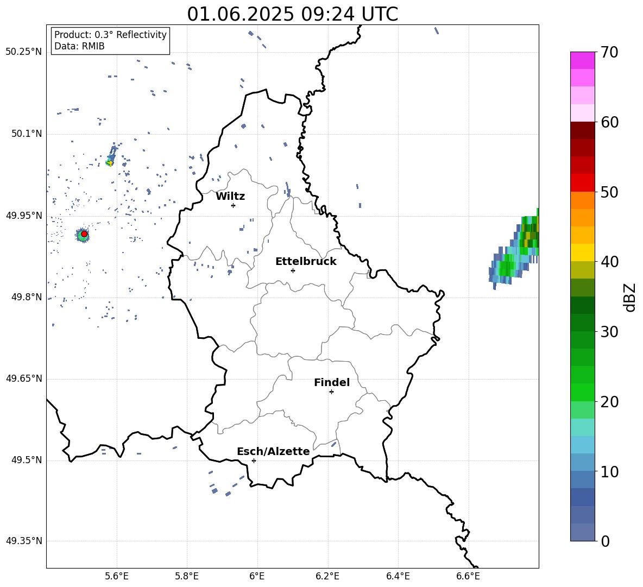Screen dimensions: 643x587
Task: Pick the magenta swatch at colorbar top
Action: pyautogui.click(x=582, y=60)
